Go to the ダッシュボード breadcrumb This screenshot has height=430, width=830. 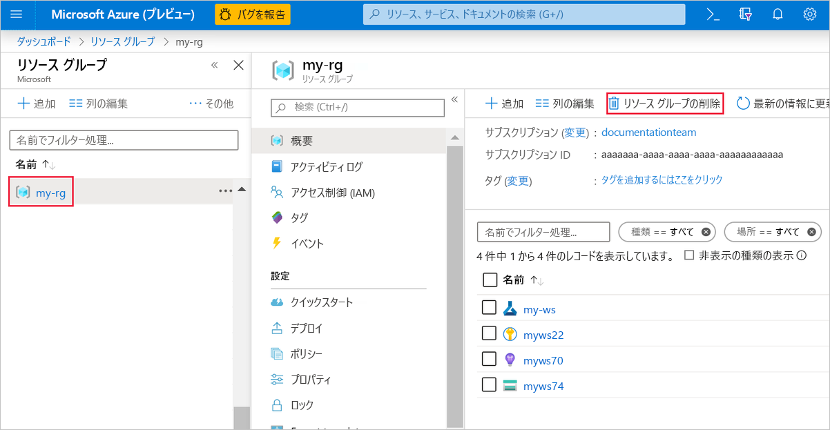click(x=44, y=41)
